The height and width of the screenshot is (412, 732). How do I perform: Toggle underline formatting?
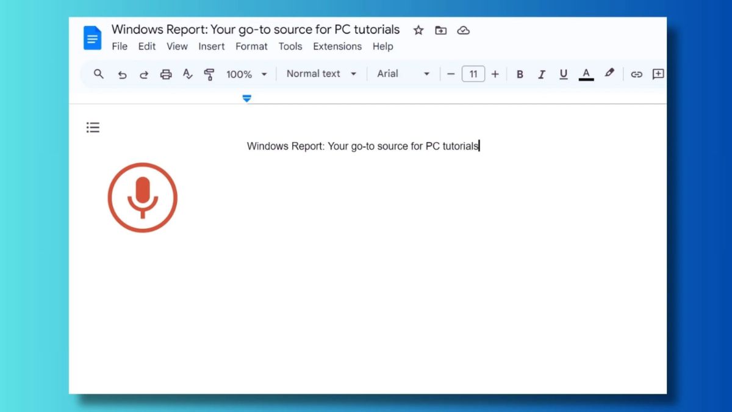tap(563, 74)
